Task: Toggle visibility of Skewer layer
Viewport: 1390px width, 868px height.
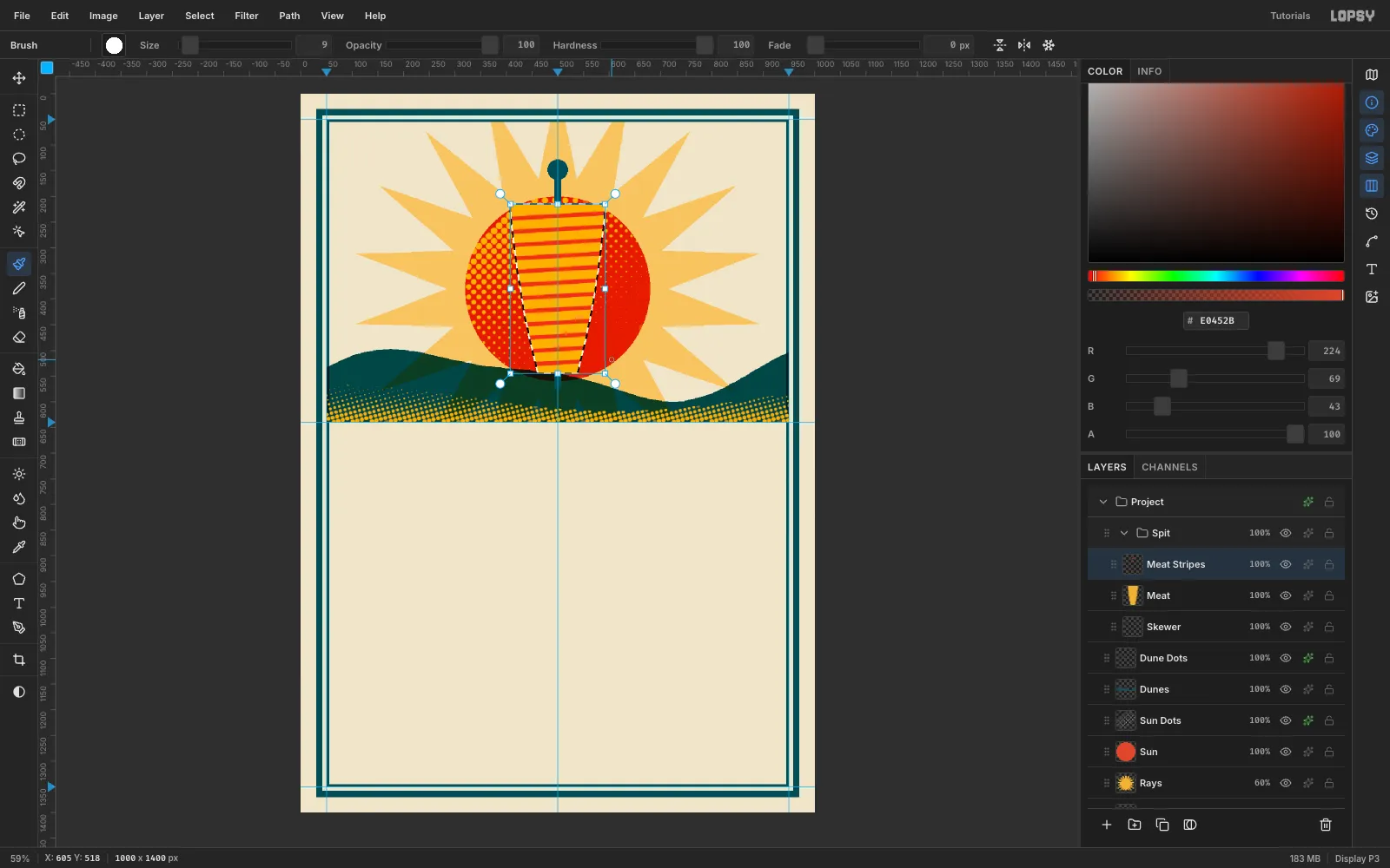Action: tap(1286, 627)
